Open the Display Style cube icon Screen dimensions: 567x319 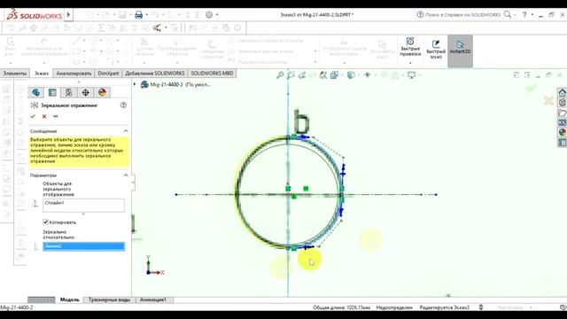tap(351, 75)
